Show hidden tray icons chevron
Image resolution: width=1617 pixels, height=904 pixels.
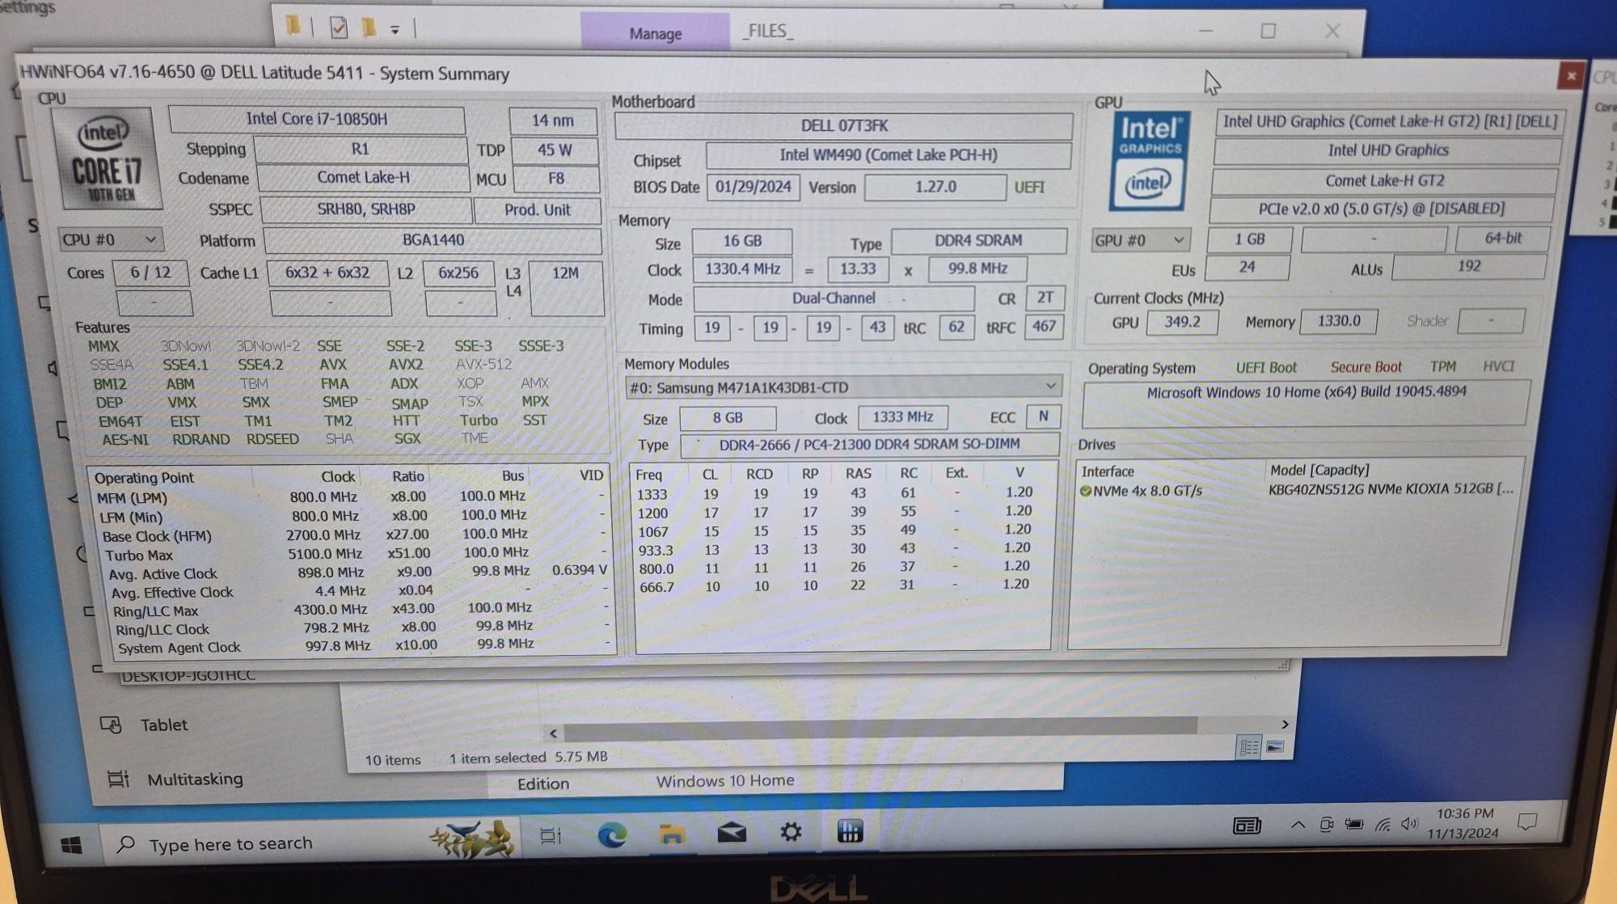1298,825
